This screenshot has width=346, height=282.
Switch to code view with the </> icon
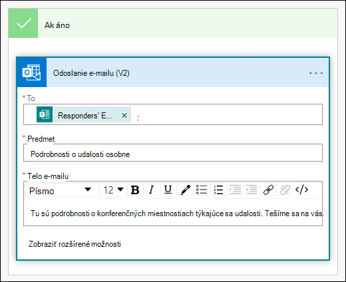tap(302, 190)
